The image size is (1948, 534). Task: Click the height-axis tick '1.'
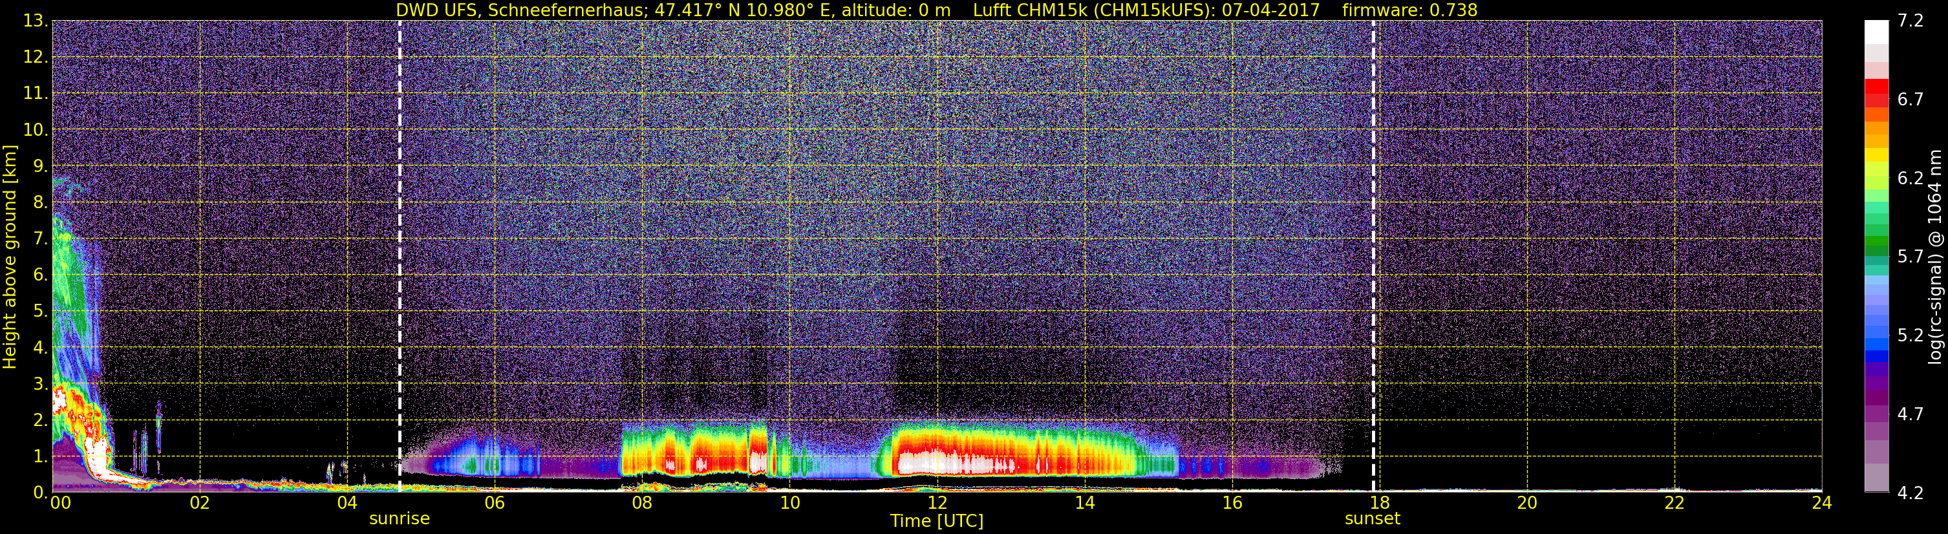tap(41, 456)
